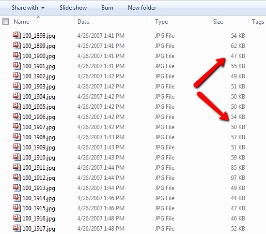Open the Share with dropdown arrow

(43, 8)
